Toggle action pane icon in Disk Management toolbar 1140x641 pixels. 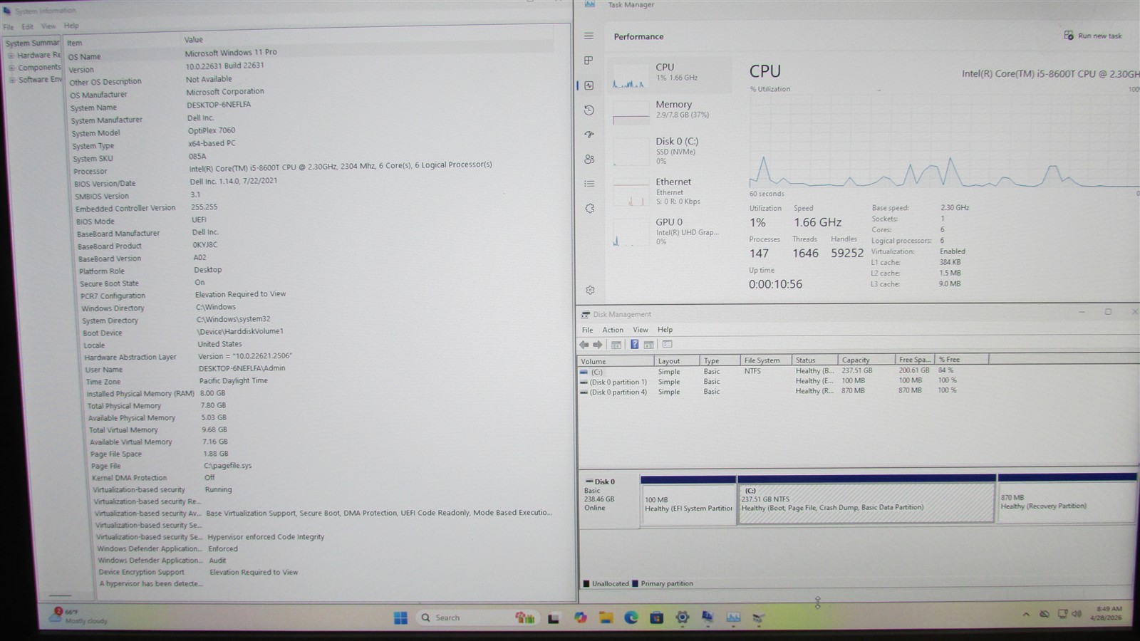[x=648, y=345]
